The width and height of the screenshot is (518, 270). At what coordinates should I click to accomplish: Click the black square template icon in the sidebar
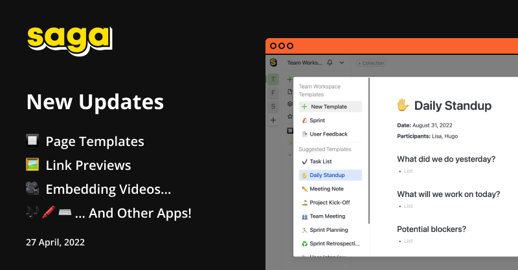pos(290,130)
